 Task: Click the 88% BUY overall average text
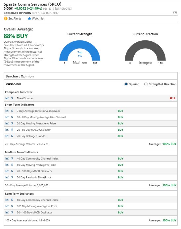point(16,36)
